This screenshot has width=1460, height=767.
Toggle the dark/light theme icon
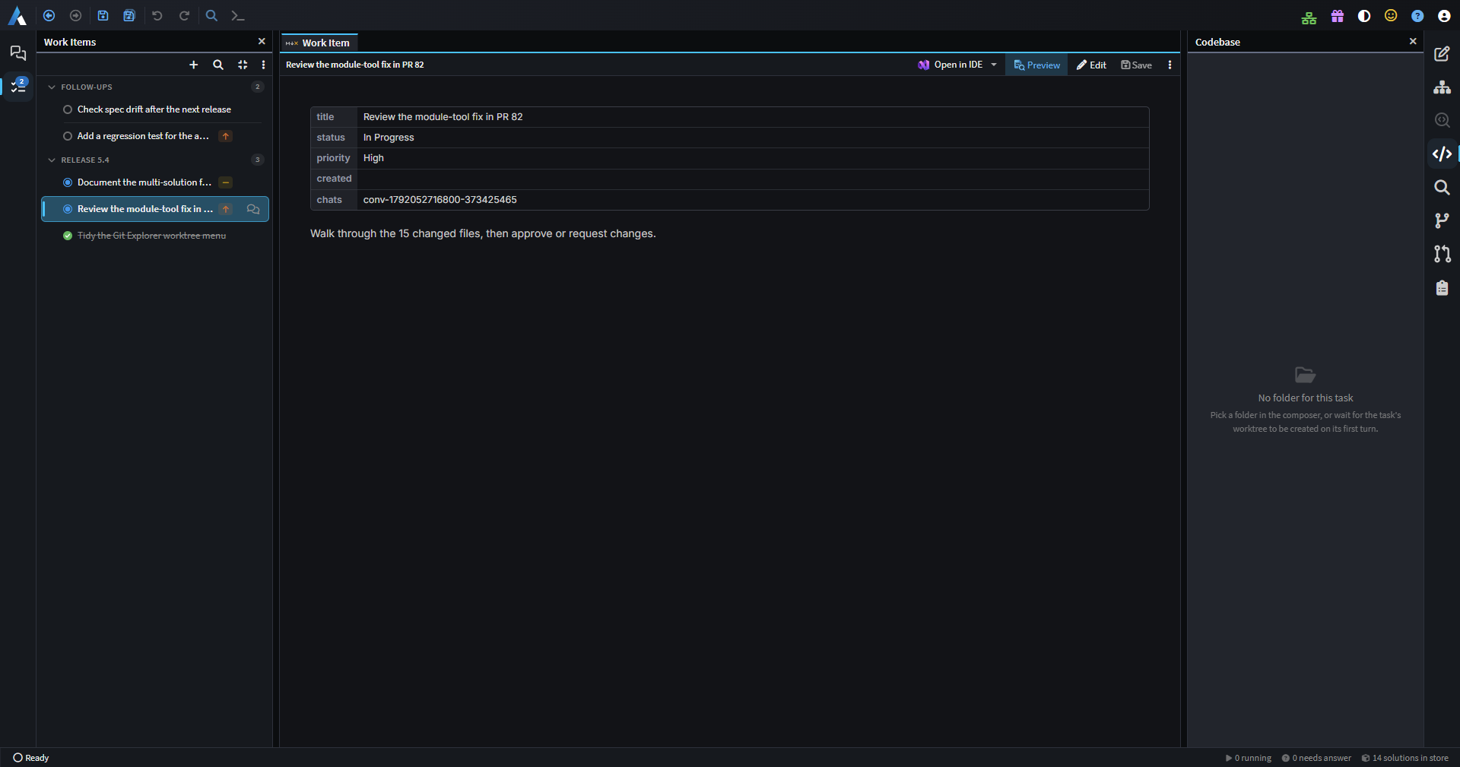(x=1364, y=16)
